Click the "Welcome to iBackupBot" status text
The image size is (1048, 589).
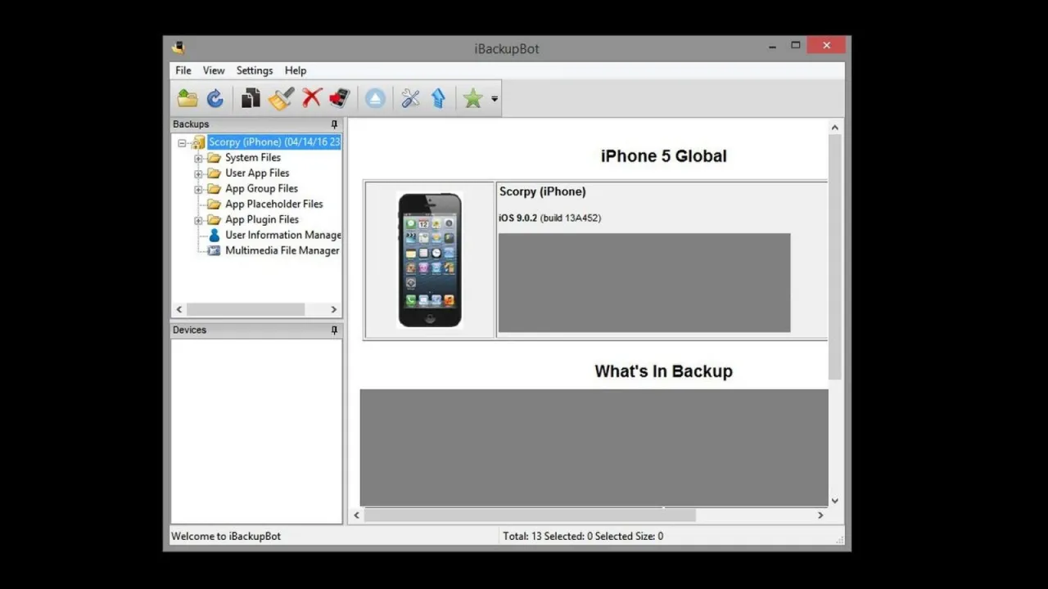(226, 537)
